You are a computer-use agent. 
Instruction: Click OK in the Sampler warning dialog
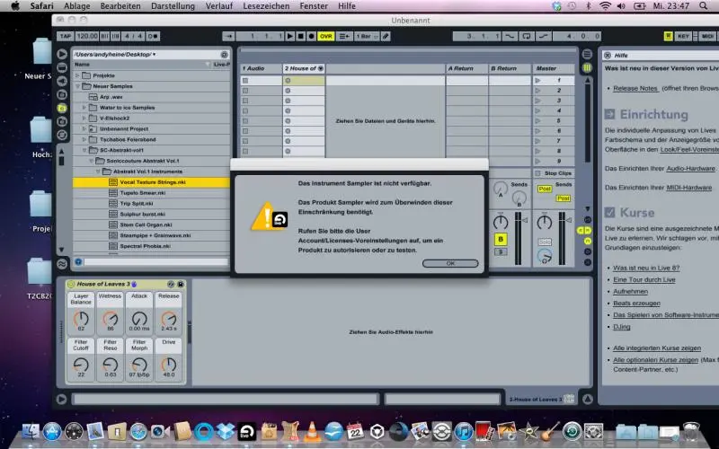pyautogui.click(x=449, y=263)
